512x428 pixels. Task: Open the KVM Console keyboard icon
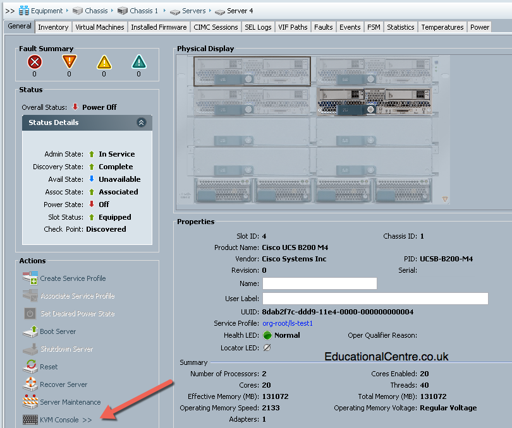pos(30,420)
